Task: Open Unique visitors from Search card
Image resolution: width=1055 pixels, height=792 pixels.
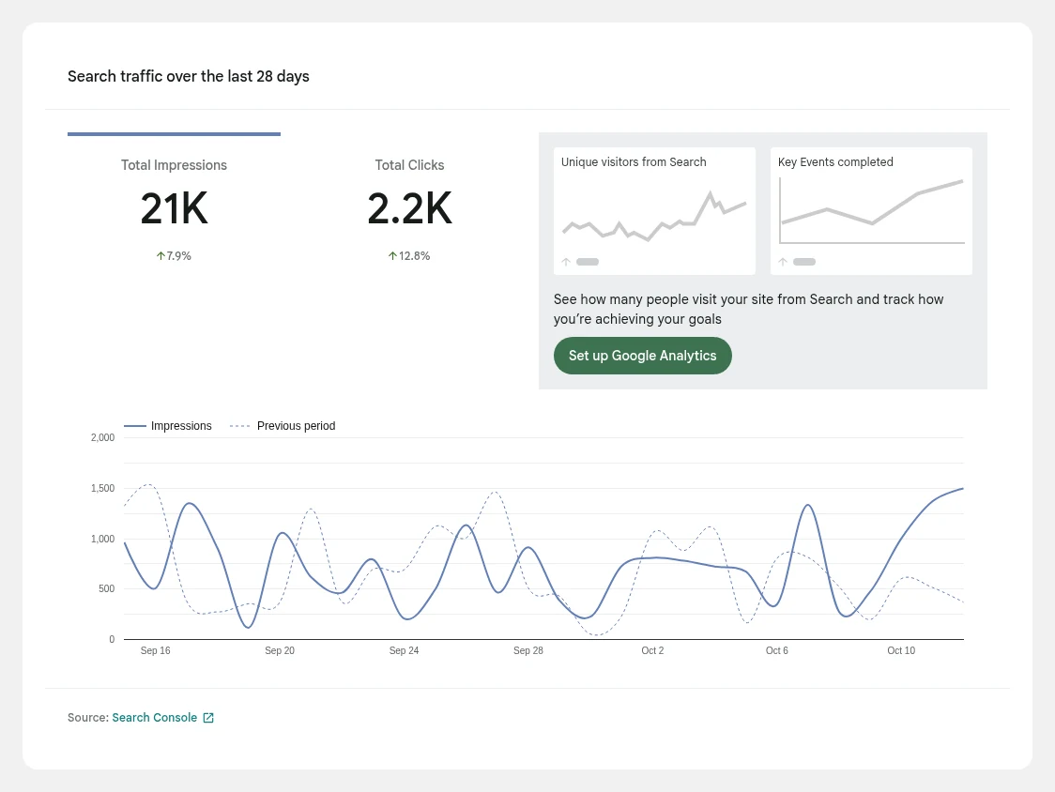Action: click(x=654, y=210)
